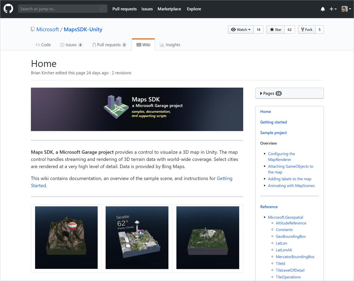This screenshot has width=354, height=281.
Task: Focus the Search or jump to field
Action: coord(63,9)
